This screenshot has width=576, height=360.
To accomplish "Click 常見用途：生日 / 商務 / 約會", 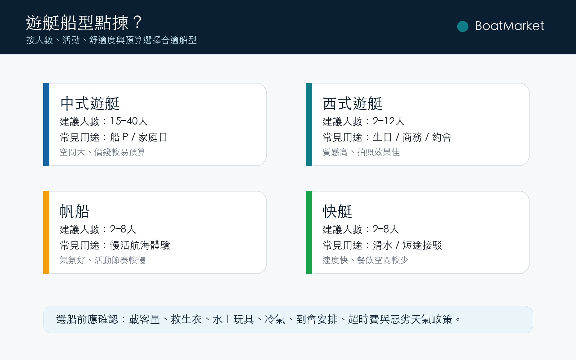I will pos(387,137).
